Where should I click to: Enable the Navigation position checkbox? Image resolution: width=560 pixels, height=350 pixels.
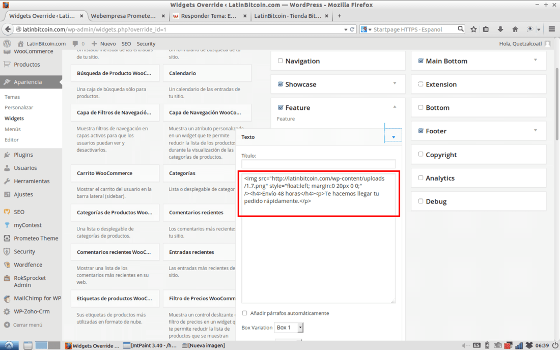tap(281, 61)
